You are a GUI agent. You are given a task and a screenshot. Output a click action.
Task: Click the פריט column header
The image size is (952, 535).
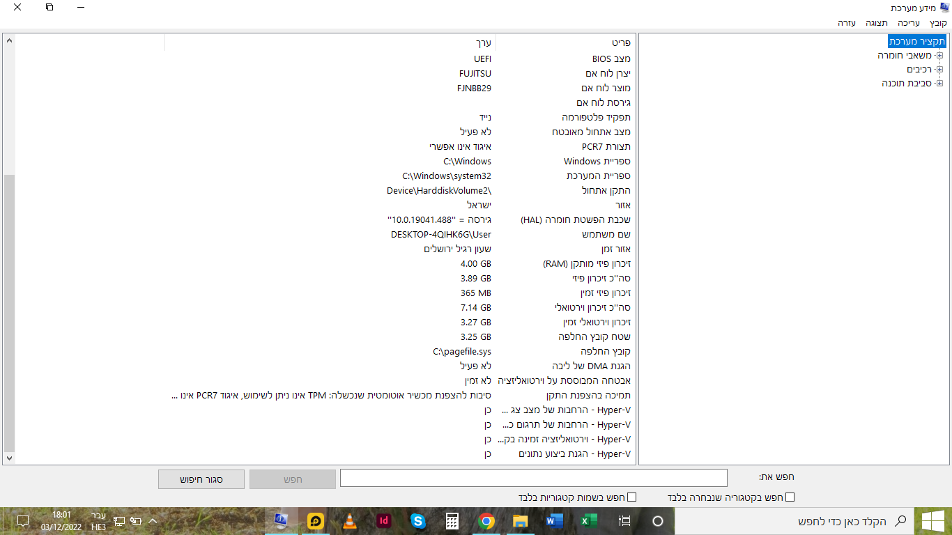click(x=565, y=42)
